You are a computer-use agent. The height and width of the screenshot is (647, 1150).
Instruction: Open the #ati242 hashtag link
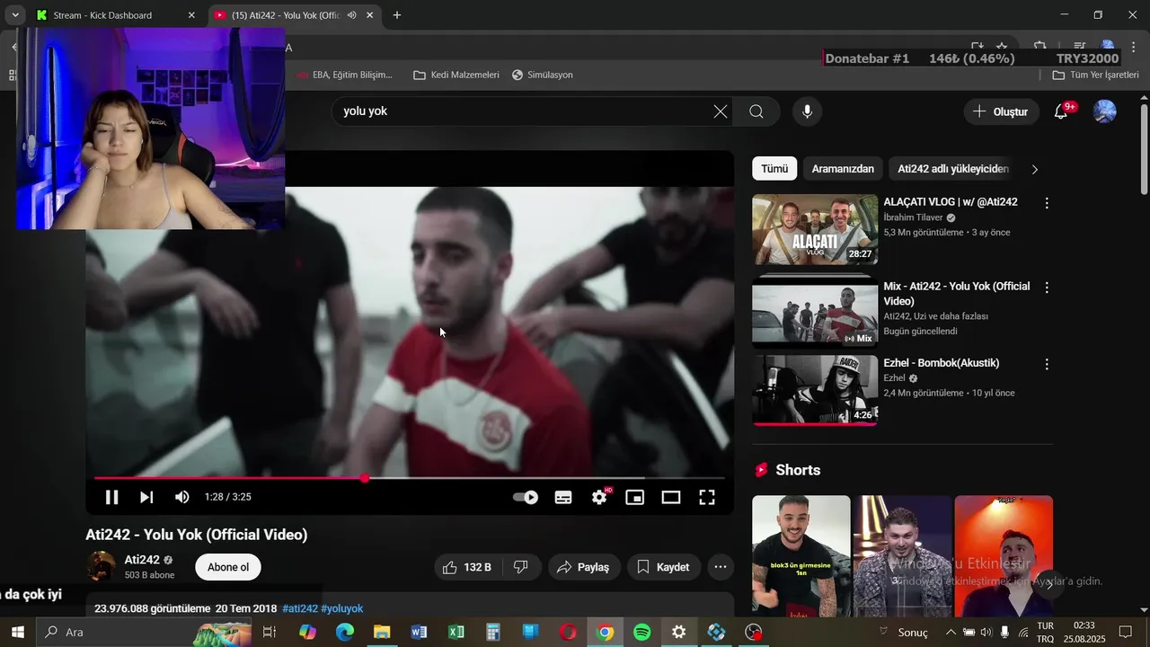(x=300, y=608)
